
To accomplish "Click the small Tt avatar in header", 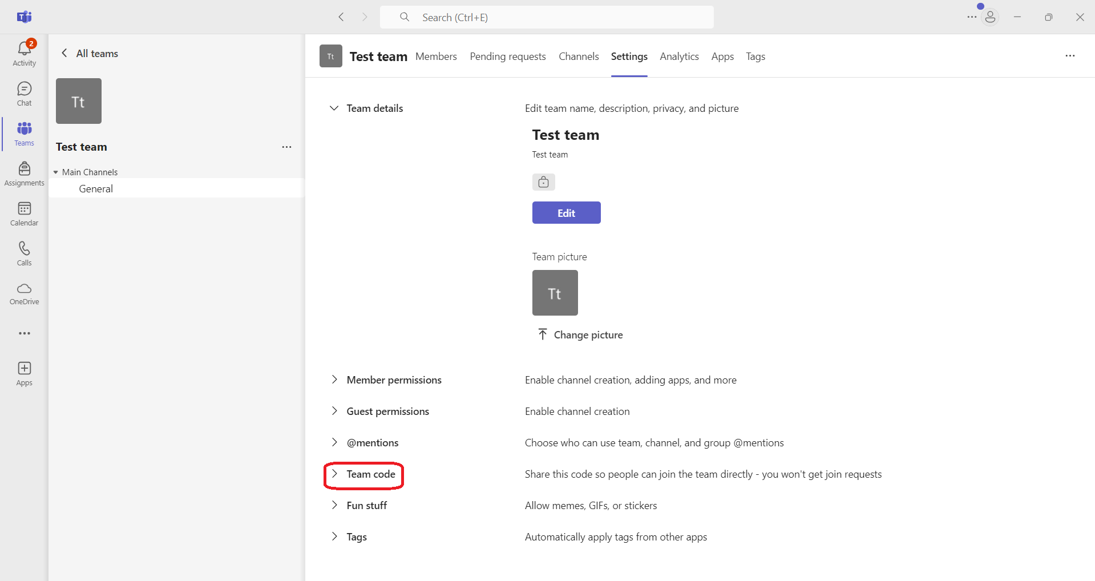I will tap(330, 56).
